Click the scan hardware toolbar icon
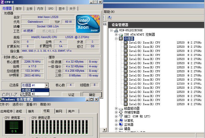Viewport: 205px width, 138px height. point(110,17)
